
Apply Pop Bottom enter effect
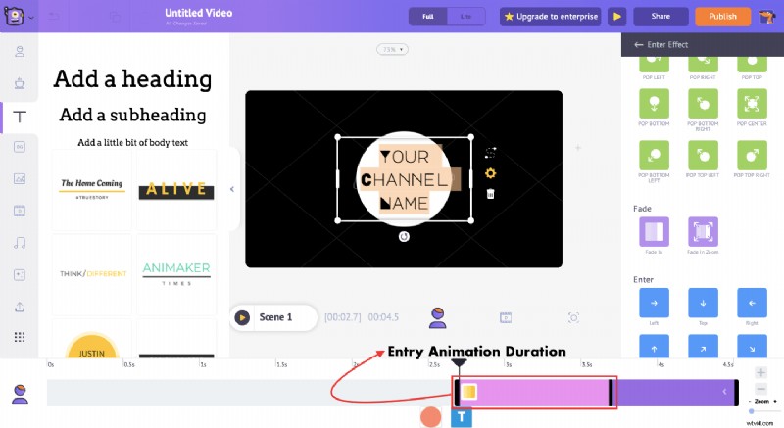[654, 104]
